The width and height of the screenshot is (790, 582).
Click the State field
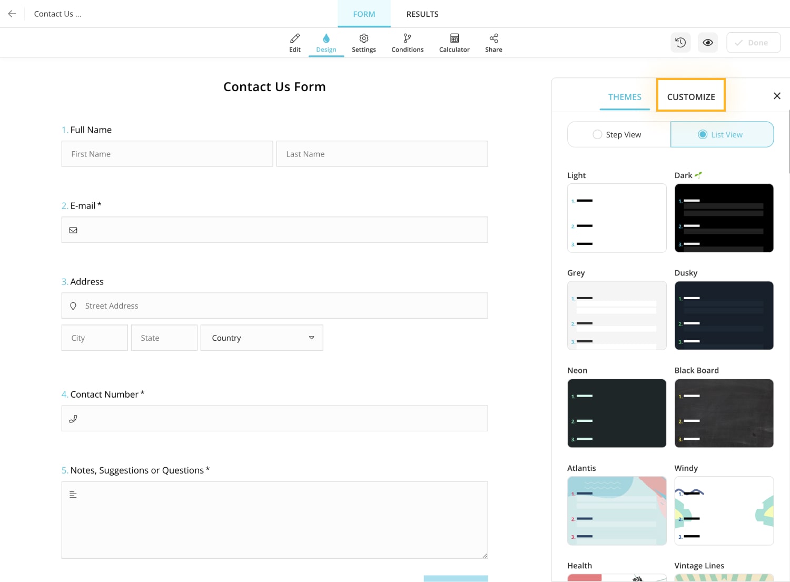click(x=164, y=338)
